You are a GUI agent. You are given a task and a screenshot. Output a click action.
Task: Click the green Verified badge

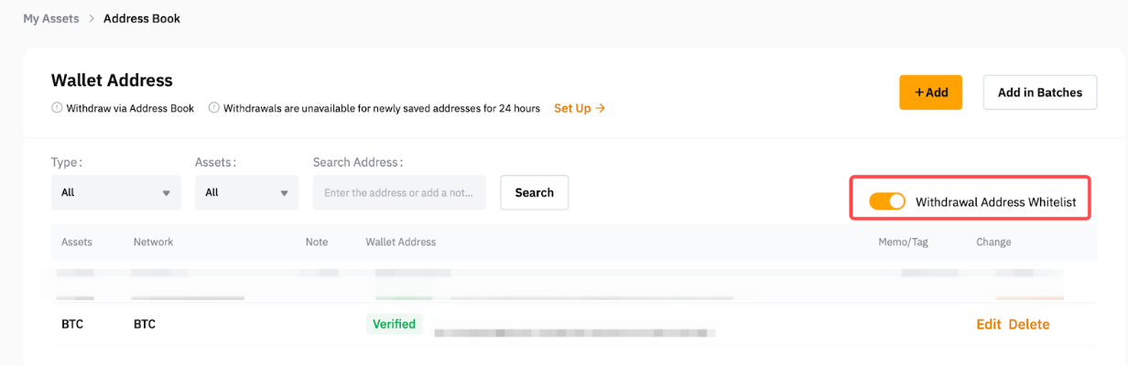click(394, 324)
